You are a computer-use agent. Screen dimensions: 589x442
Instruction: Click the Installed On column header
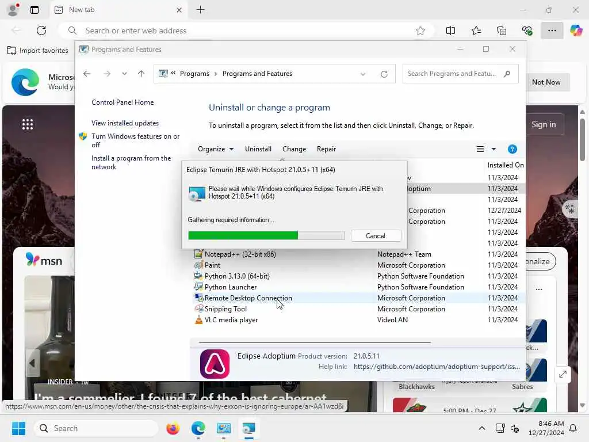point(505,165)
